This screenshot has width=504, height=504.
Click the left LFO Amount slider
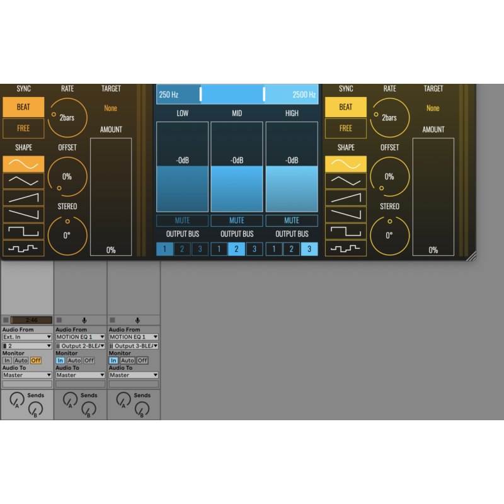111,197
